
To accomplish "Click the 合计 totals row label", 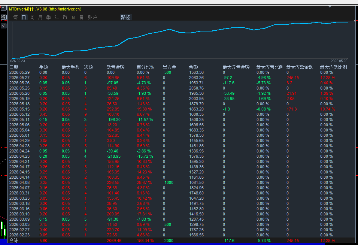I will [14, 241].
